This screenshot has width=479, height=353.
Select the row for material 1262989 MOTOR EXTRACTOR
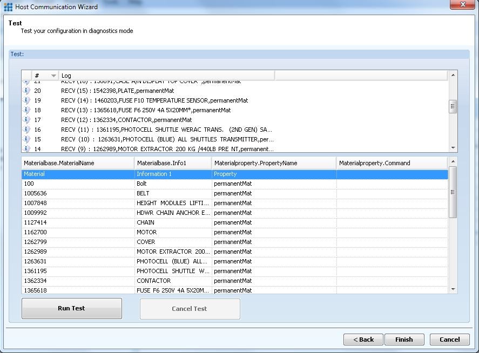coord(108,252)
